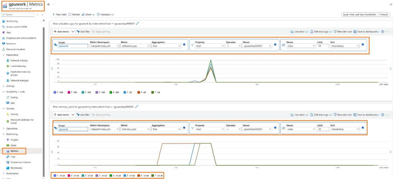Expand the Settings section in sidebar
The width and height of the screenshot is (393, 179).
10,86
